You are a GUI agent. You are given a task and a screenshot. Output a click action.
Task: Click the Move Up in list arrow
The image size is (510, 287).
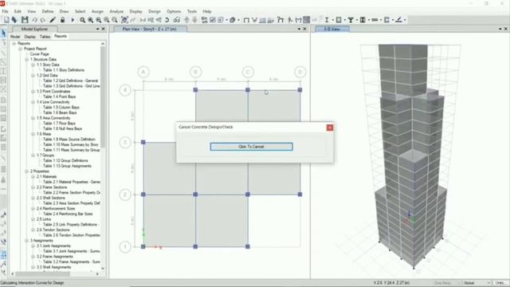(186, 20)
